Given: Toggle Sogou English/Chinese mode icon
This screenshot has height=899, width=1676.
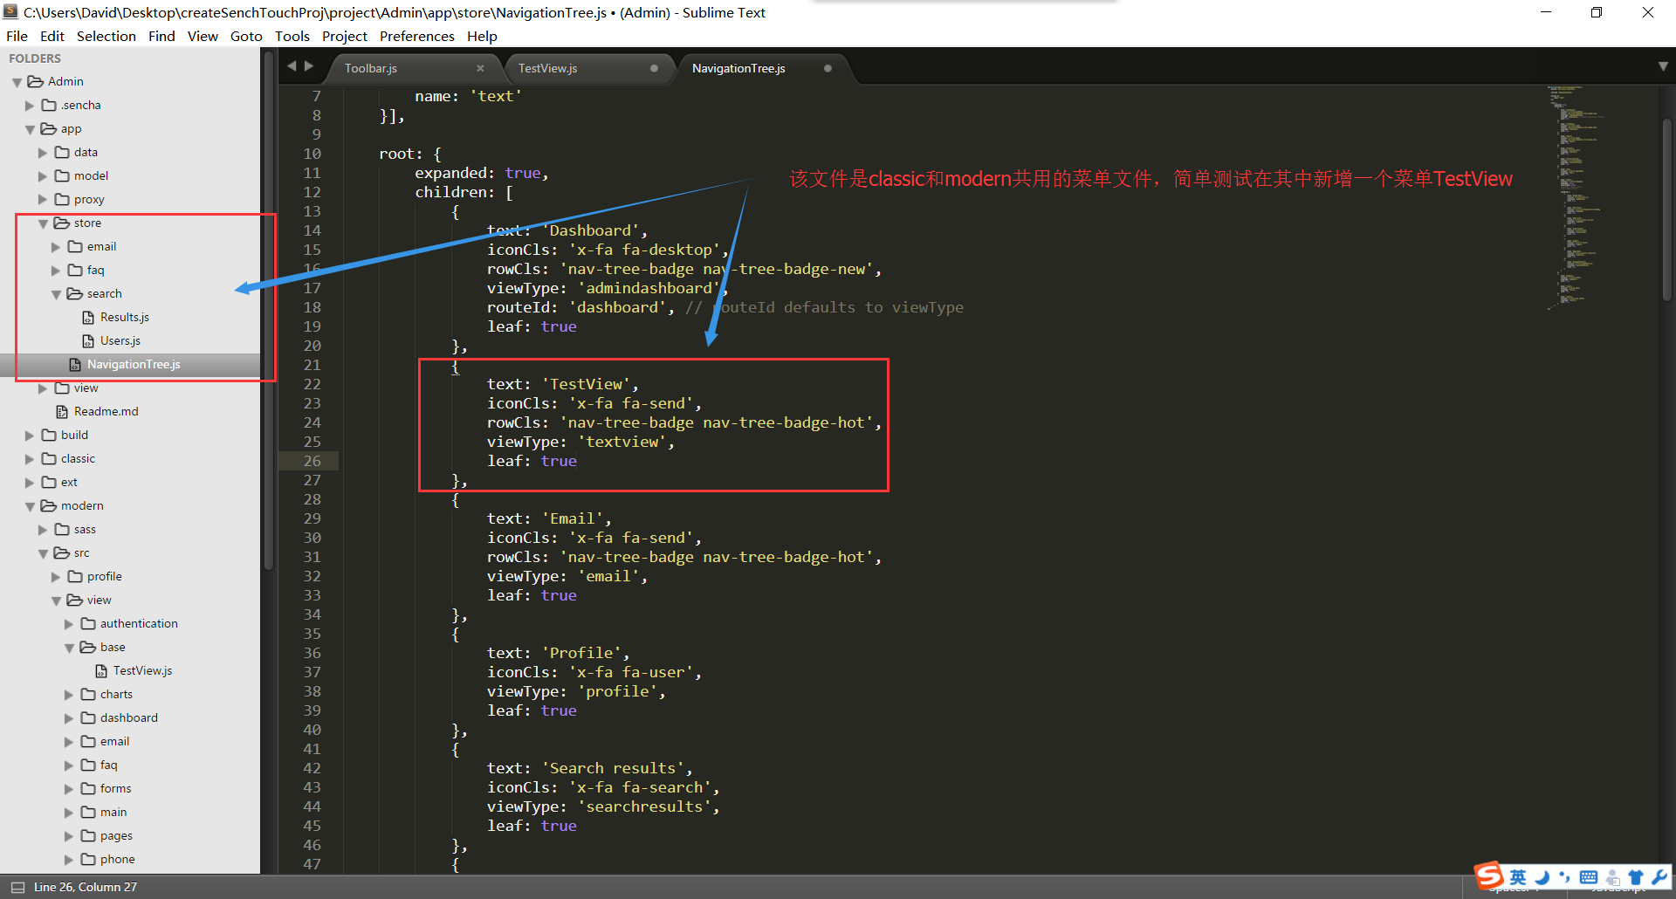Looking at the screenshot, I should click(x=1518, y=877).
